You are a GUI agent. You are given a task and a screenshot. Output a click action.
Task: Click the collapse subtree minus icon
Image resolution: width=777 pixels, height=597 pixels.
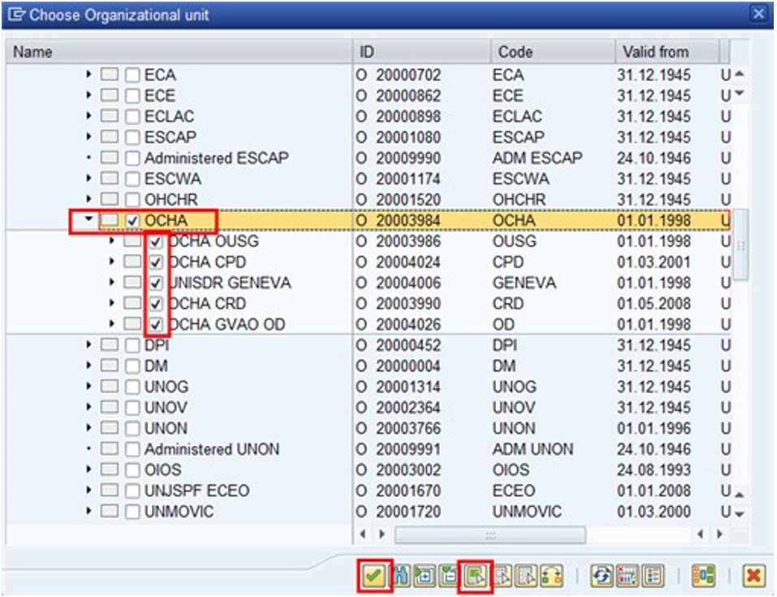pos(450,576)
